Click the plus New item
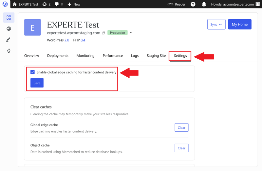 pyautogui.click(x=74, y=4)
